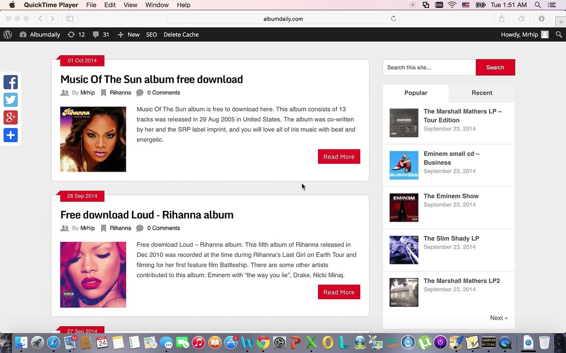Go back in Safari history
Viewport: 566px width, 353px height.
(x=40, y=19)
